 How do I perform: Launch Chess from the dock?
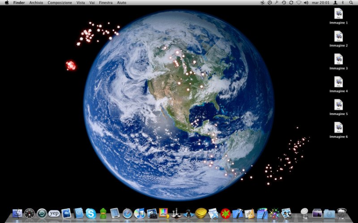[176, 213]
